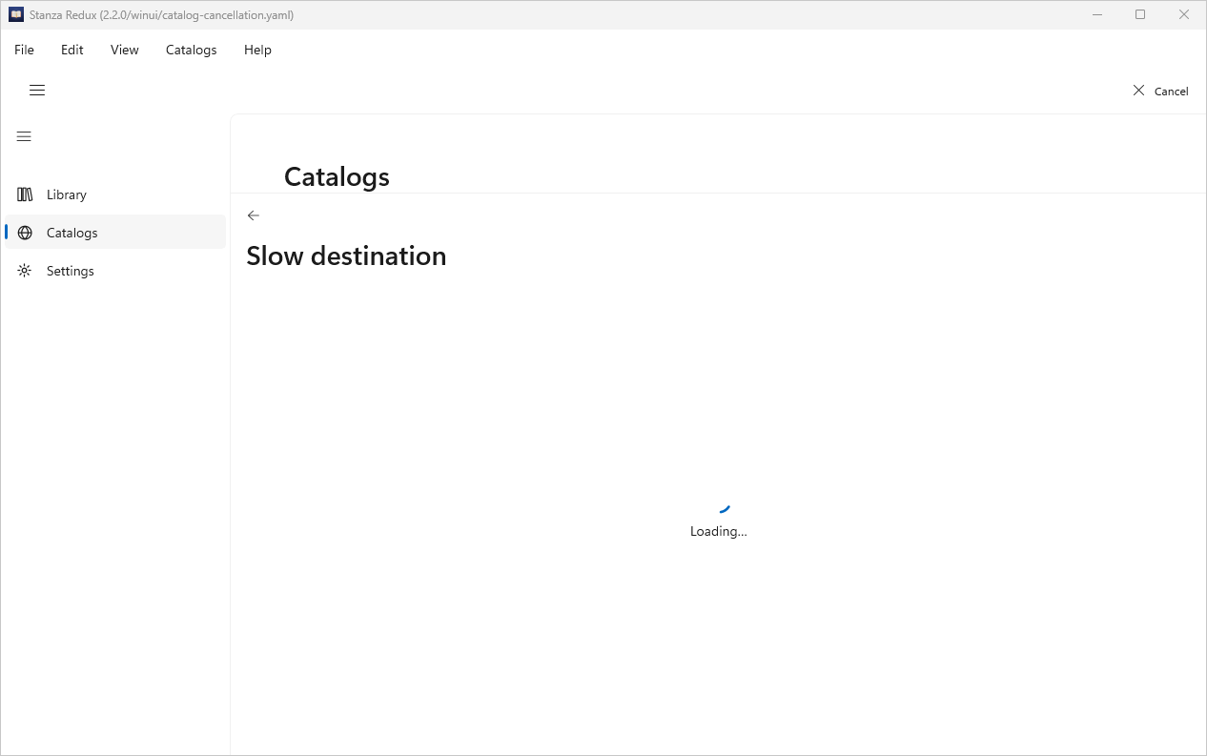Click the X icon beside Cancel
The image size is (1207, 756).
pos(1138,91)
